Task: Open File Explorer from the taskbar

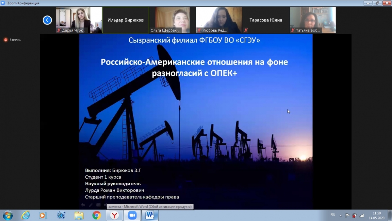Action: [x=79, y=215]
